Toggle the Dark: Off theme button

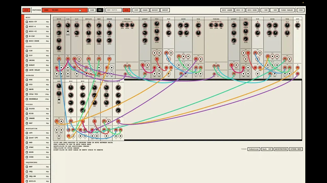267,149
